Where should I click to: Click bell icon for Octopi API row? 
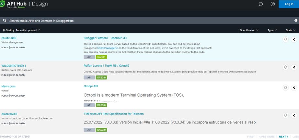285,88
